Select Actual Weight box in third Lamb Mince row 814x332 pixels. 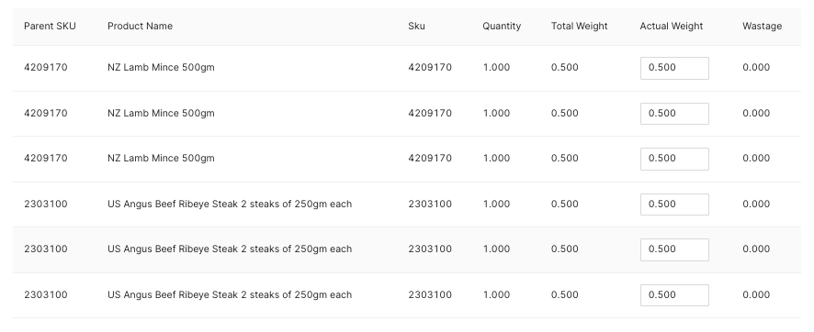[x=674, y=159]
